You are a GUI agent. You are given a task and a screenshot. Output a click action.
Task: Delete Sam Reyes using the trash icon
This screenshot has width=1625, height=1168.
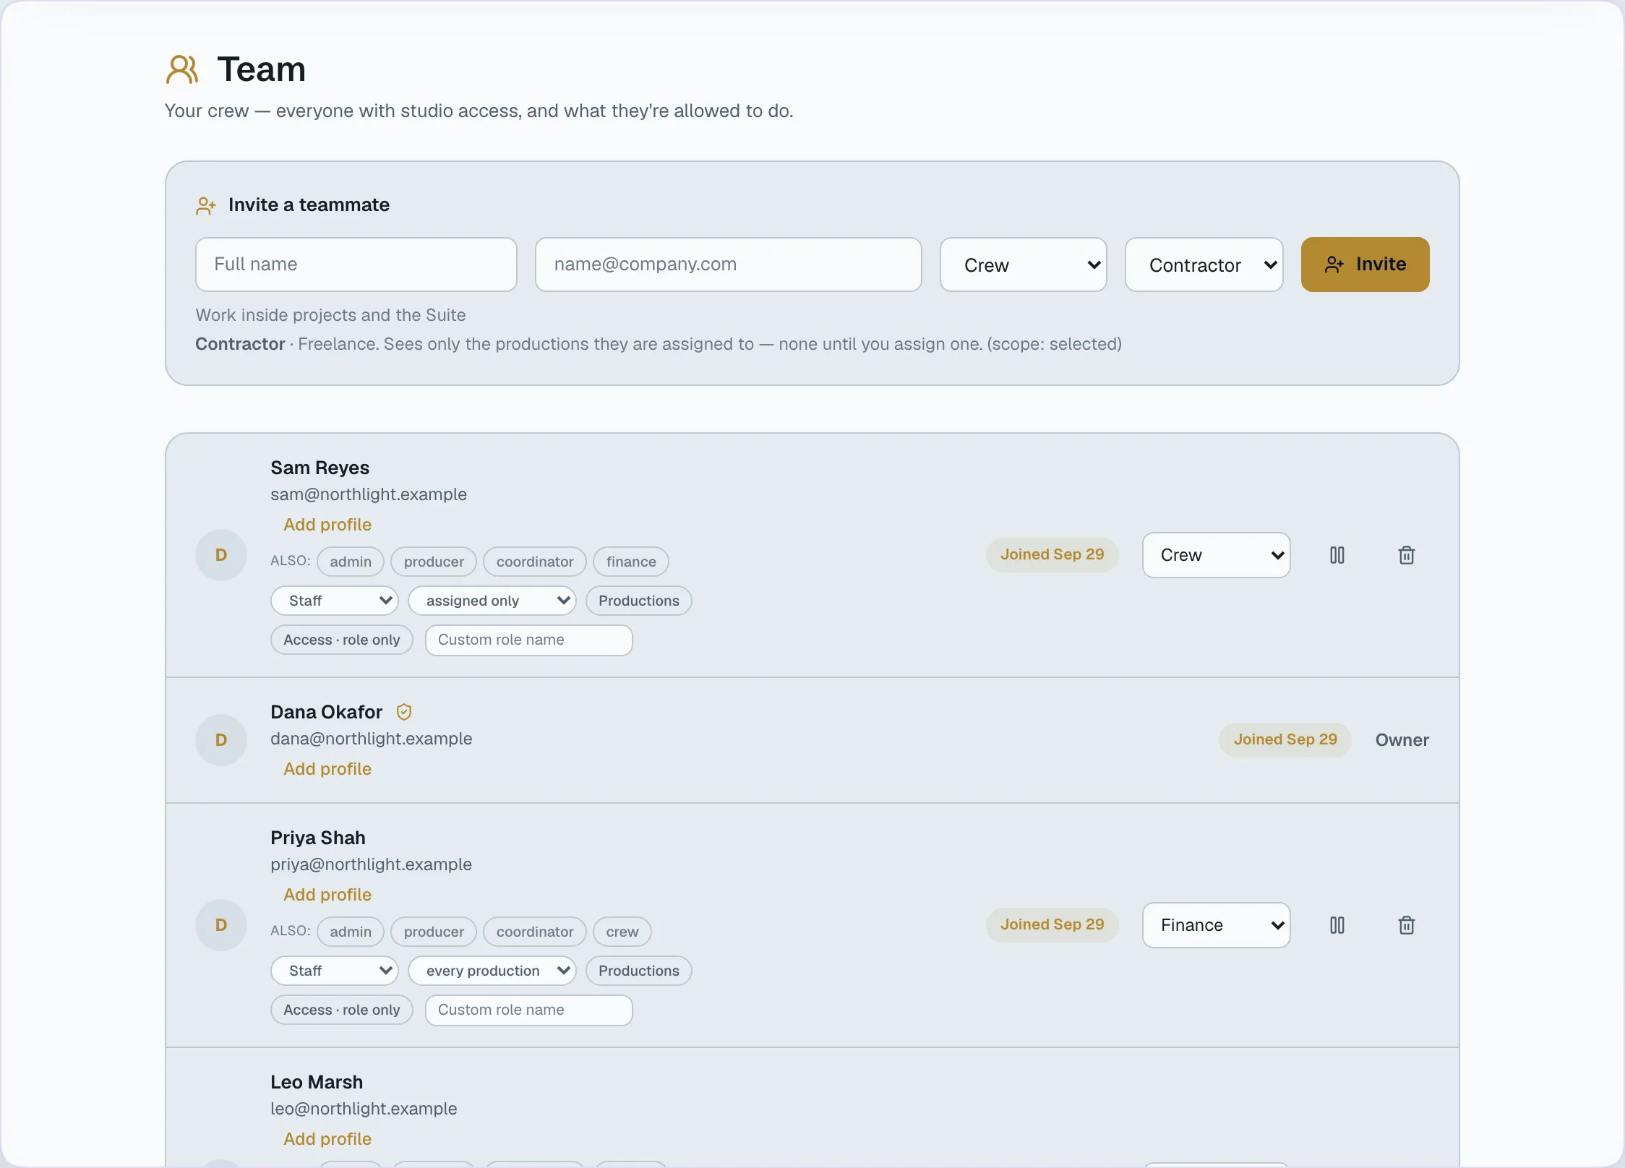(1407, 555)
